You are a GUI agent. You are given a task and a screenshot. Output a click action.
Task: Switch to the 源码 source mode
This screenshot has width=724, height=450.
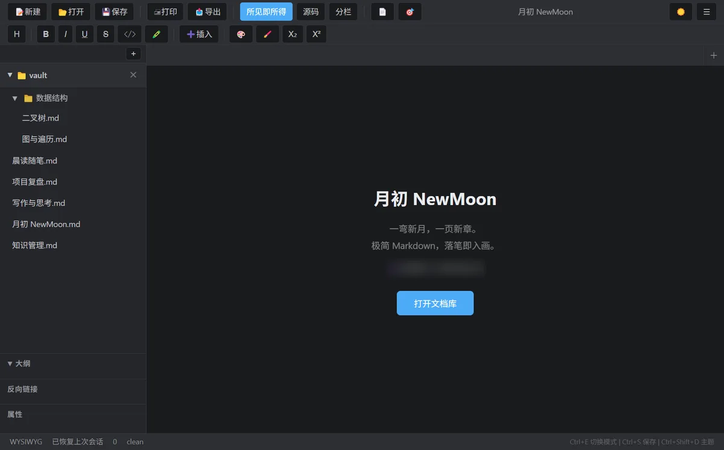pyautogui.click(x=311, y=11)
